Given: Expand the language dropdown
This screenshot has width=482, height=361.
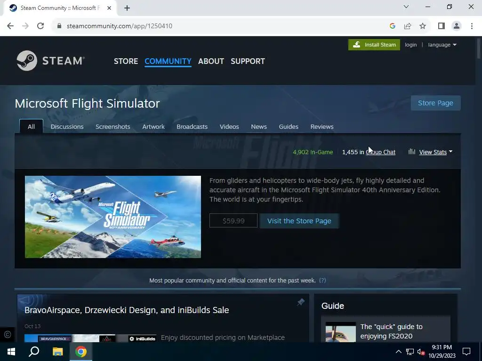Looking at the screenshot, I should click(x=442, y=45).
